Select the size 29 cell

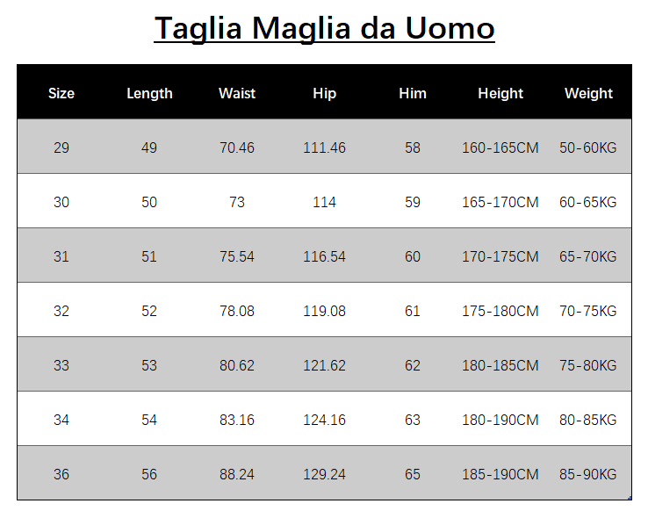(x=61, y=147)
